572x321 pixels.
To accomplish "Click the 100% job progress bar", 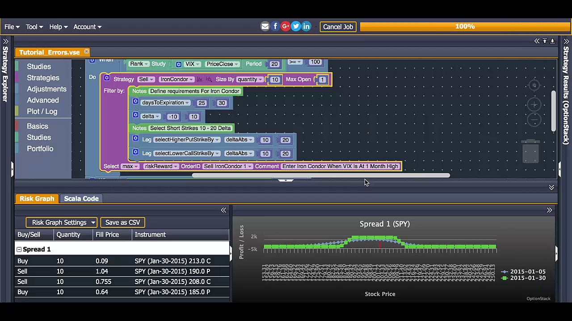I will click(x=465, y=27).
